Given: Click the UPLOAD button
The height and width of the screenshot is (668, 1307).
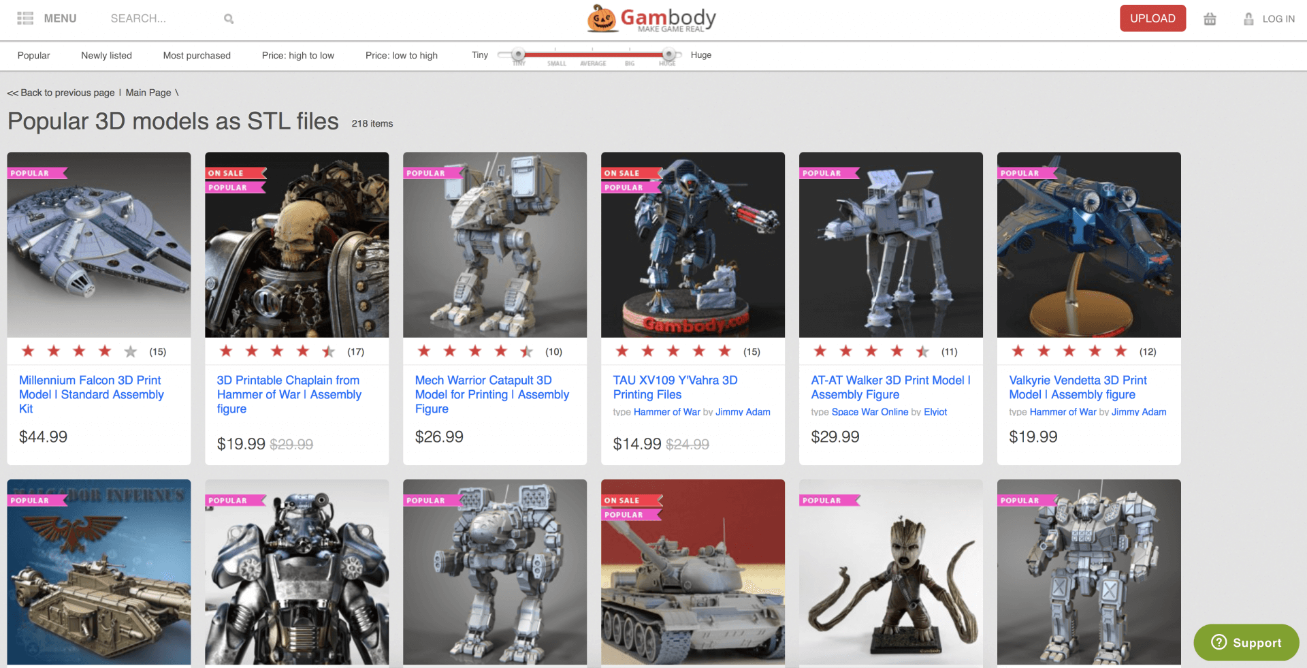Looking at the screenshot, I should (x=1152, y=18).
